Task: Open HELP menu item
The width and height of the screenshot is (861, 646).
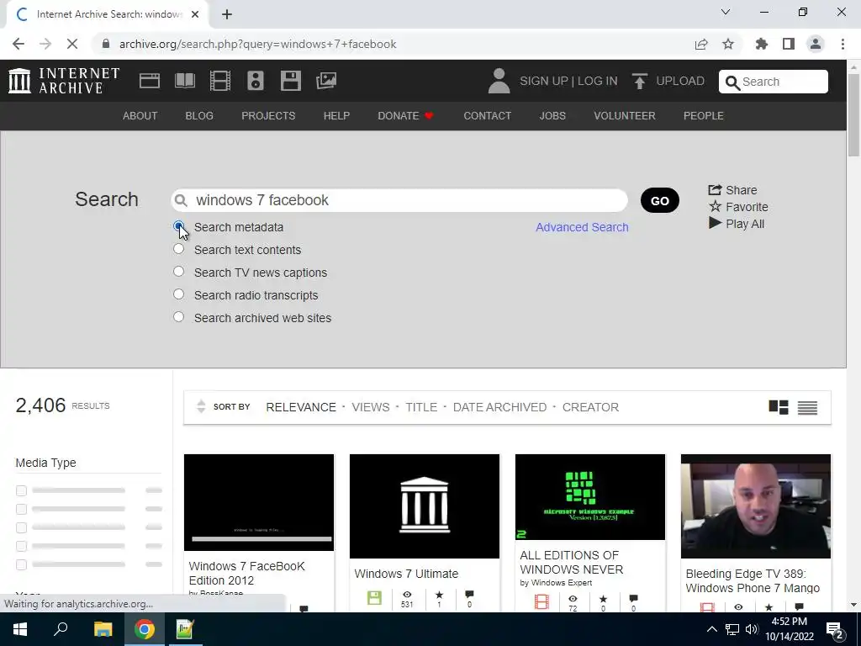Action: point(336,116)
